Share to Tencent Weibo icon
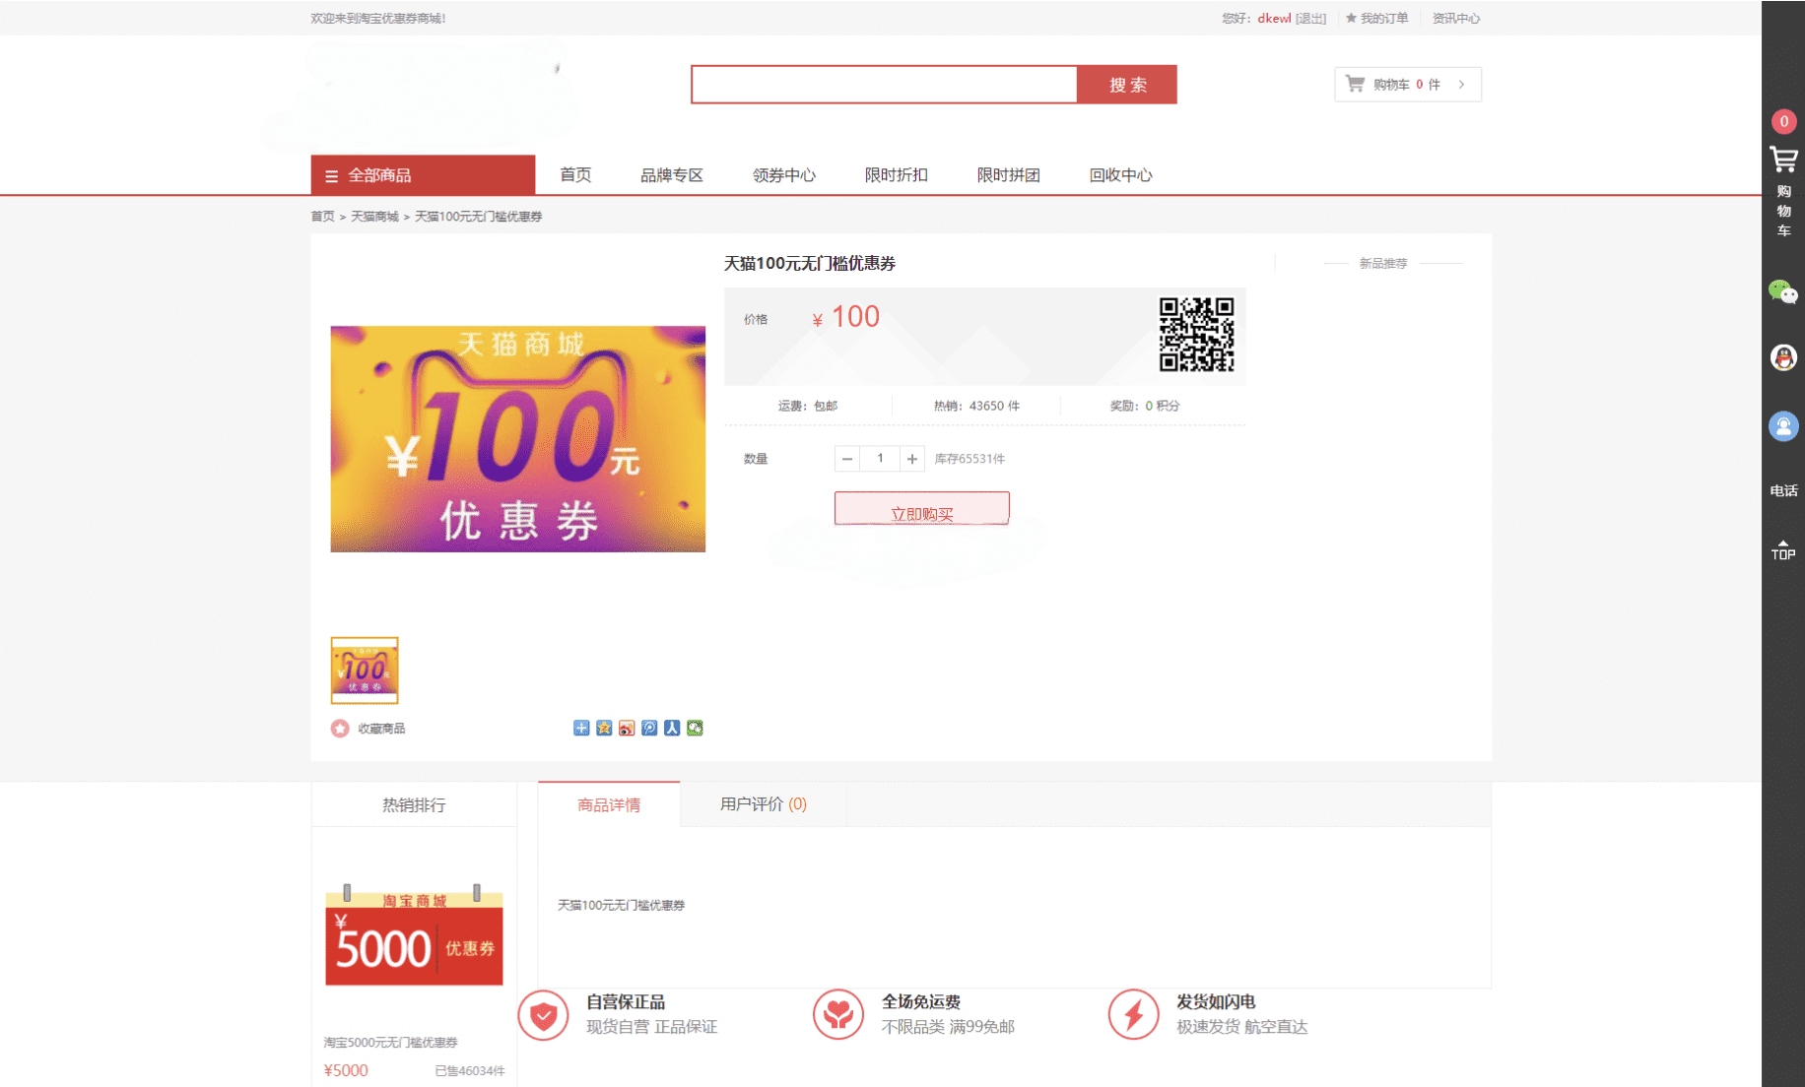 point(649,728)
